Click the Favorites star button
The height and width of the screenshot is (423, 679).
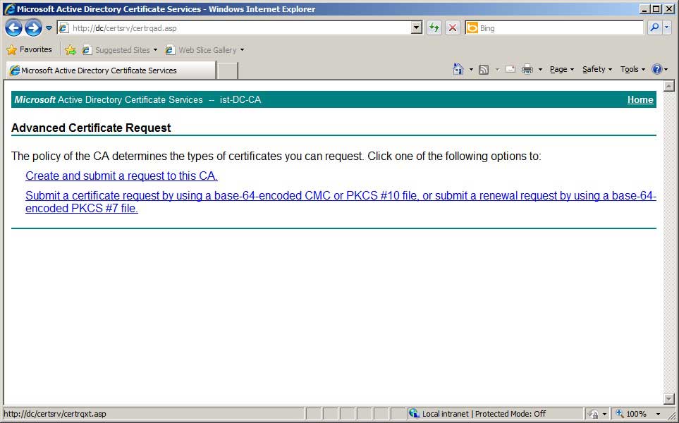(x=30, y=50)
